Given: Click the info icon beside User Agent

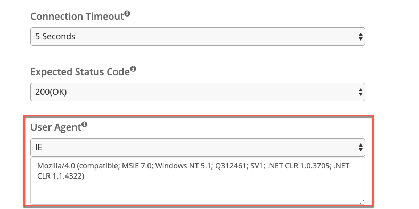Looking at the screenshot, I should (85, 124).
